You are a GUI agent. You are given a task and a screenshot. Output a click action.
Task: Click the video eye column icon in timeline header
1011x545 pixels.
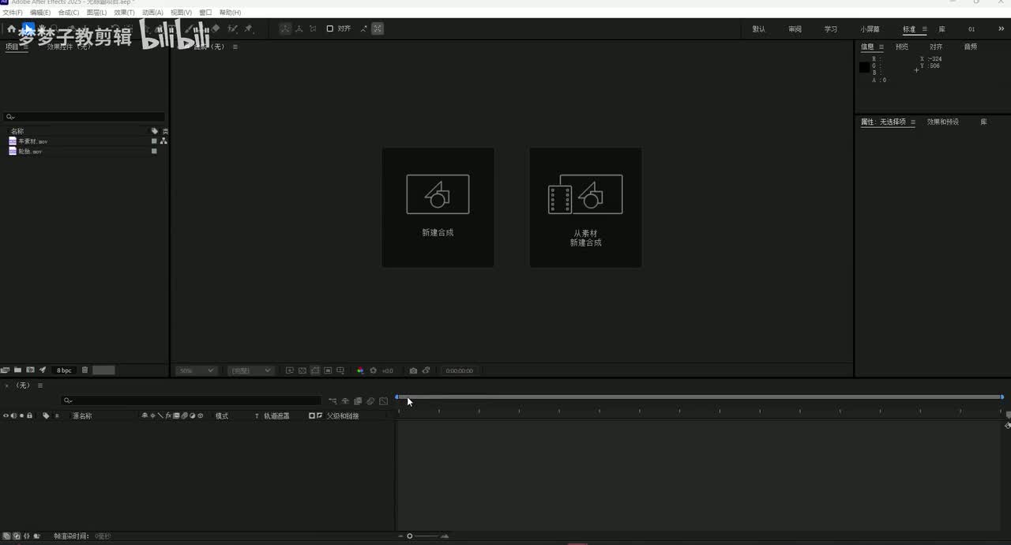6,415
